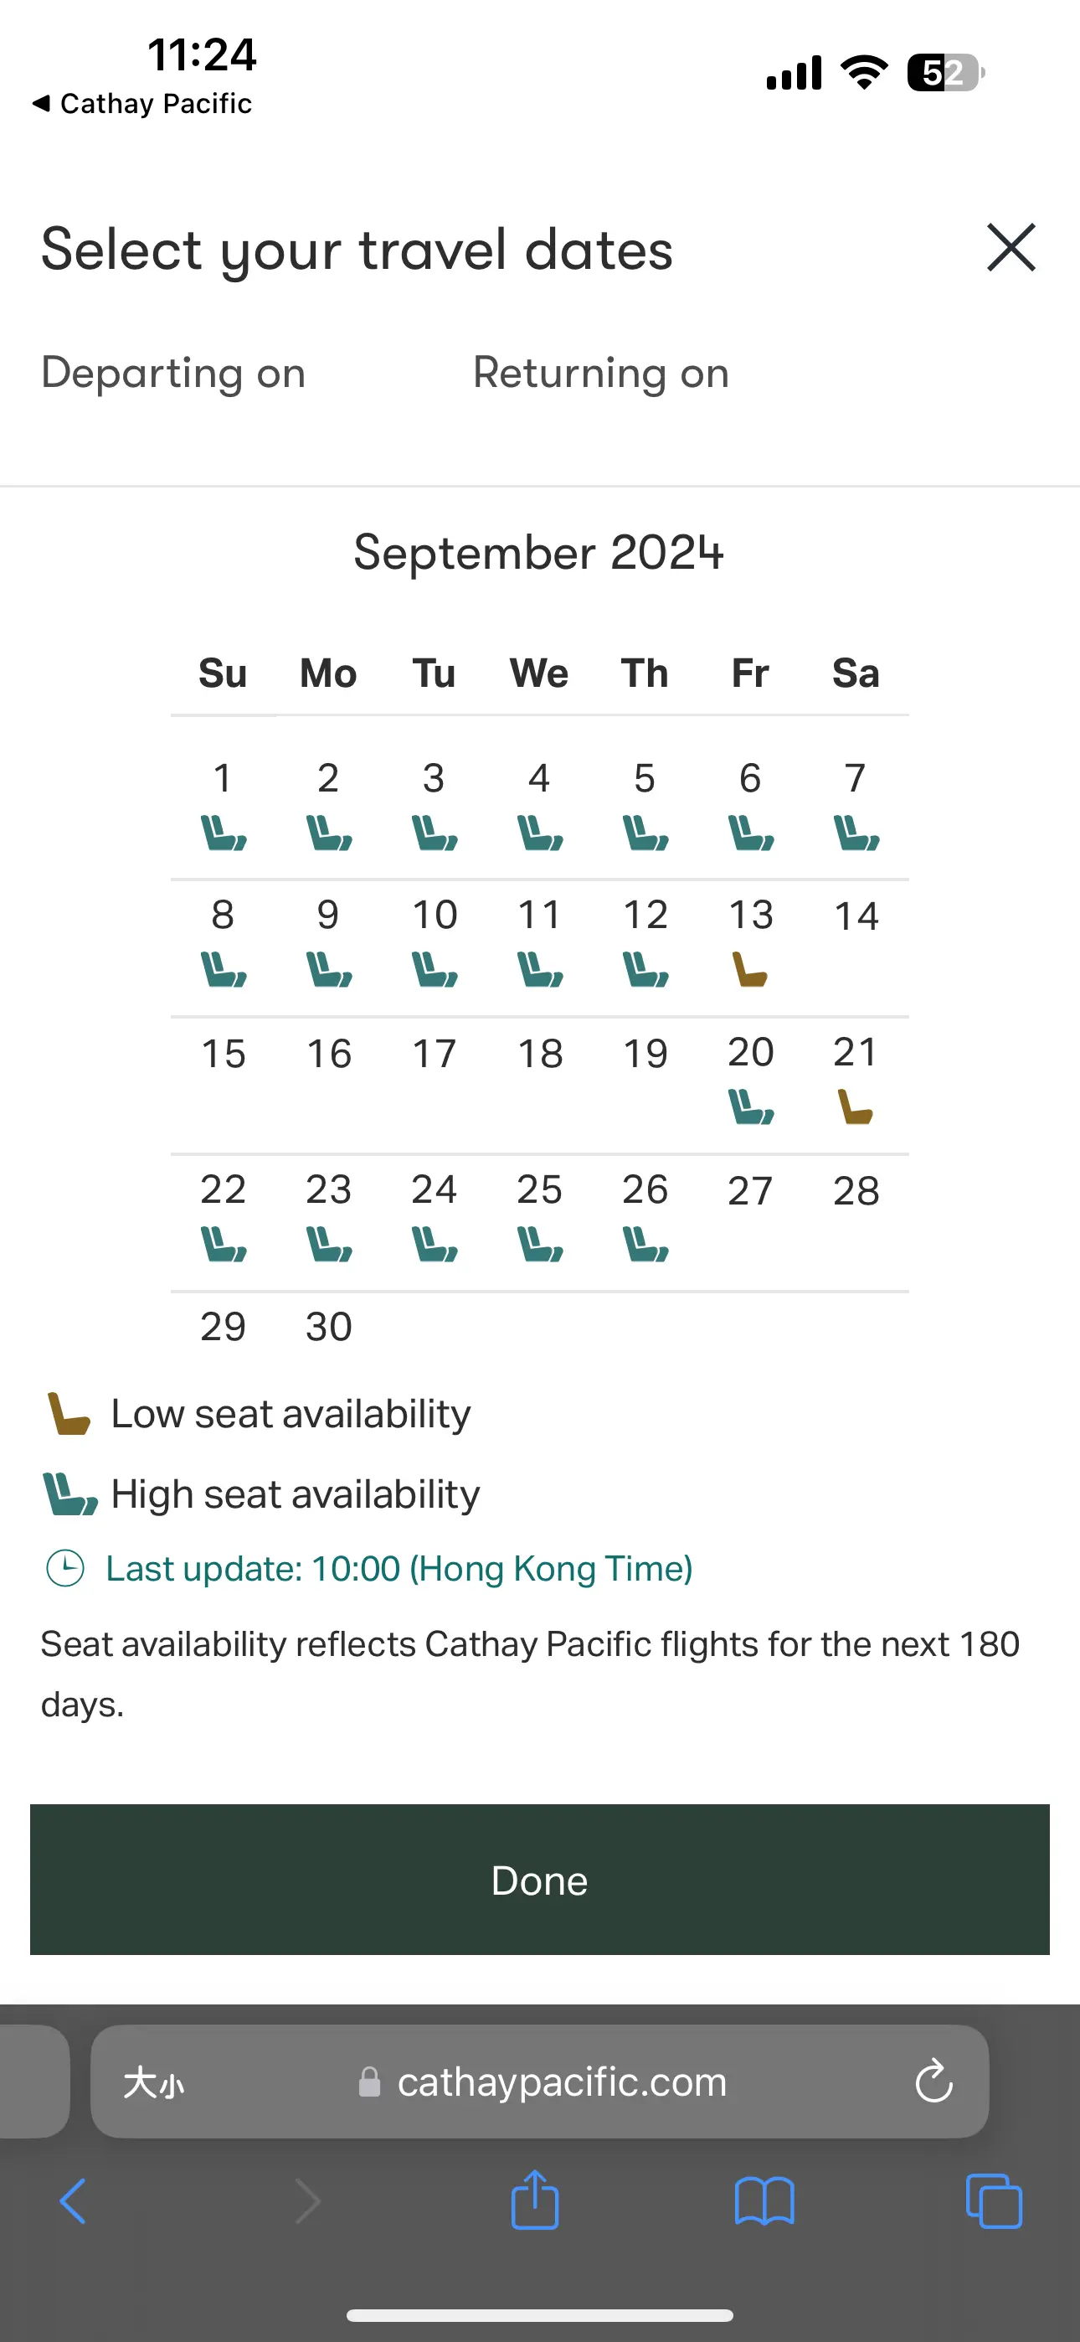Go back with Safari back arrow
The width and height of the screenshot is (1080, 2342).
(x=73, y=2201)
